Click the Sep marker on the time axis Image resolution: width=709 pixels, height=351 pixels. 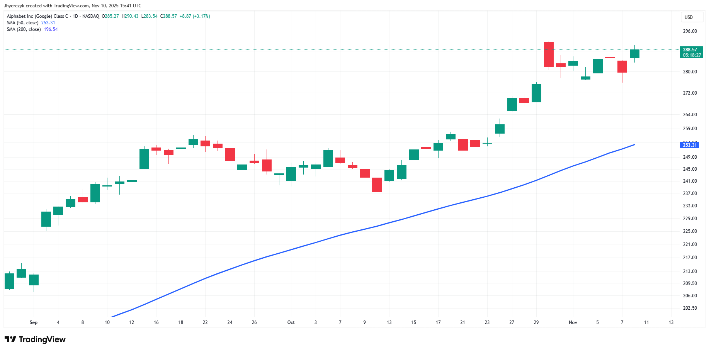[x=34, y=322]
